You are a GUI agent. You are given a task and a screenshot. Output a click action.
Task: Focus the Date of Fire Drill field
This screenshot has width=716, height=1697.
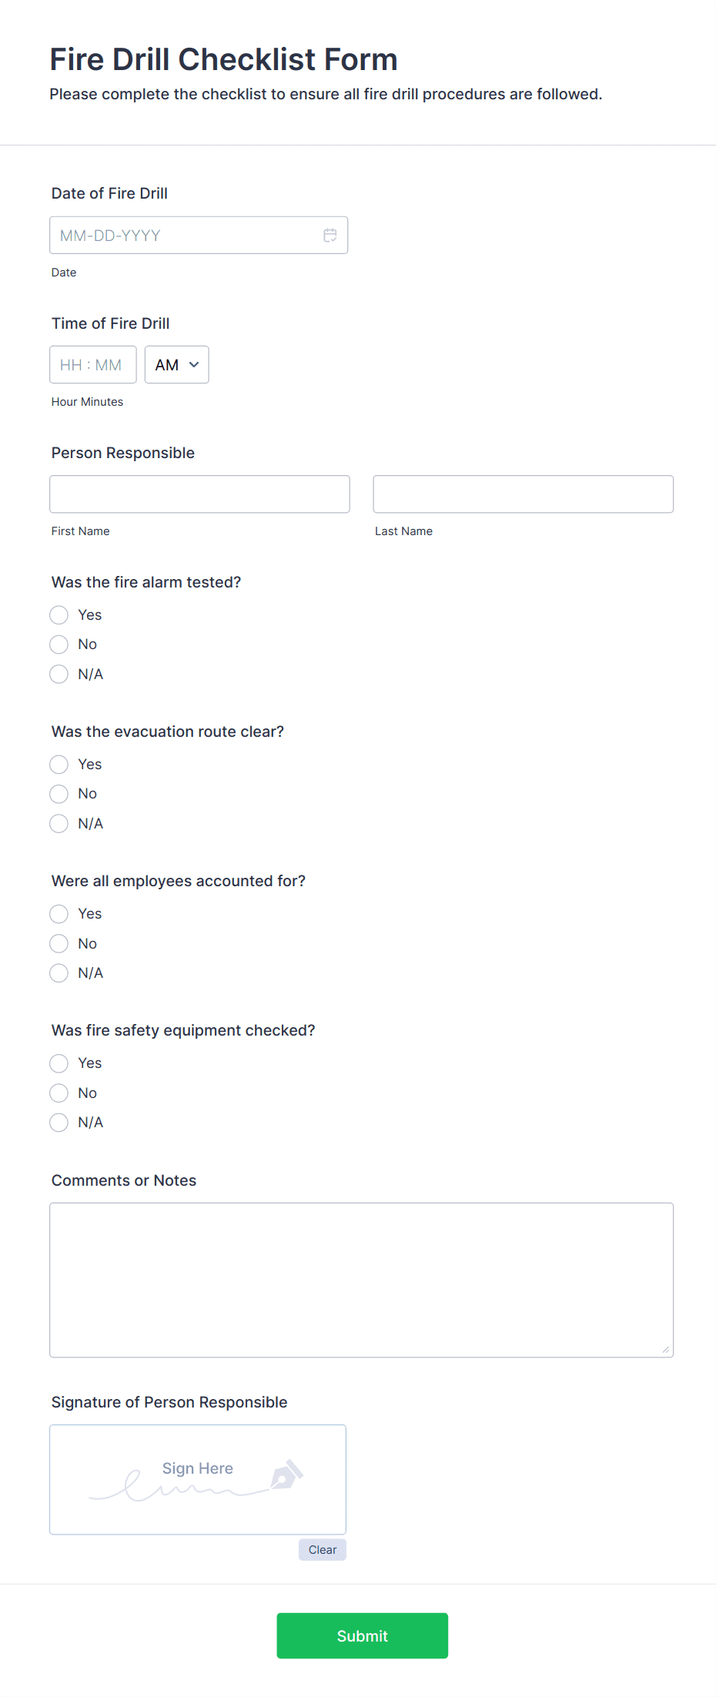(x=185, y=236)
